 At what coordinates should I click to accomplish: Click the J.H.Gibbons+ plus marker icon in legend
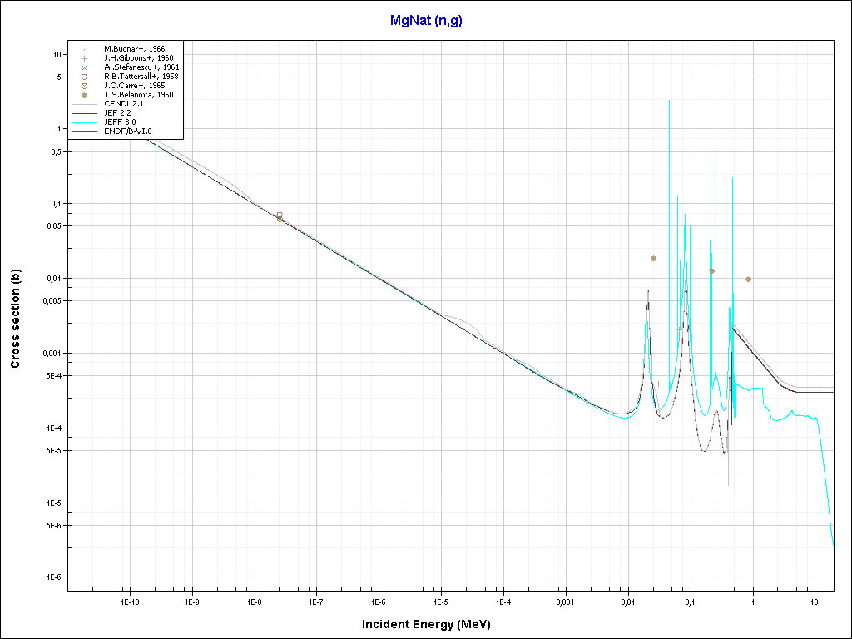pyautogui.click(x=84, y=58)
